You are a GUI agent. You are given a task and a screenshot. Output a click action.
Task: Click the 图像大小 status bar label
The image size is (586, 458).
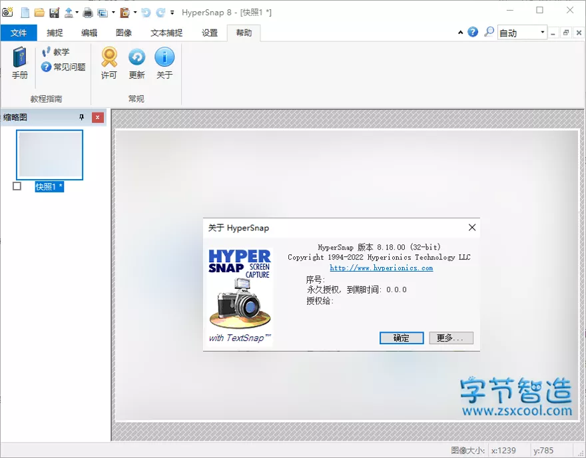468,450
